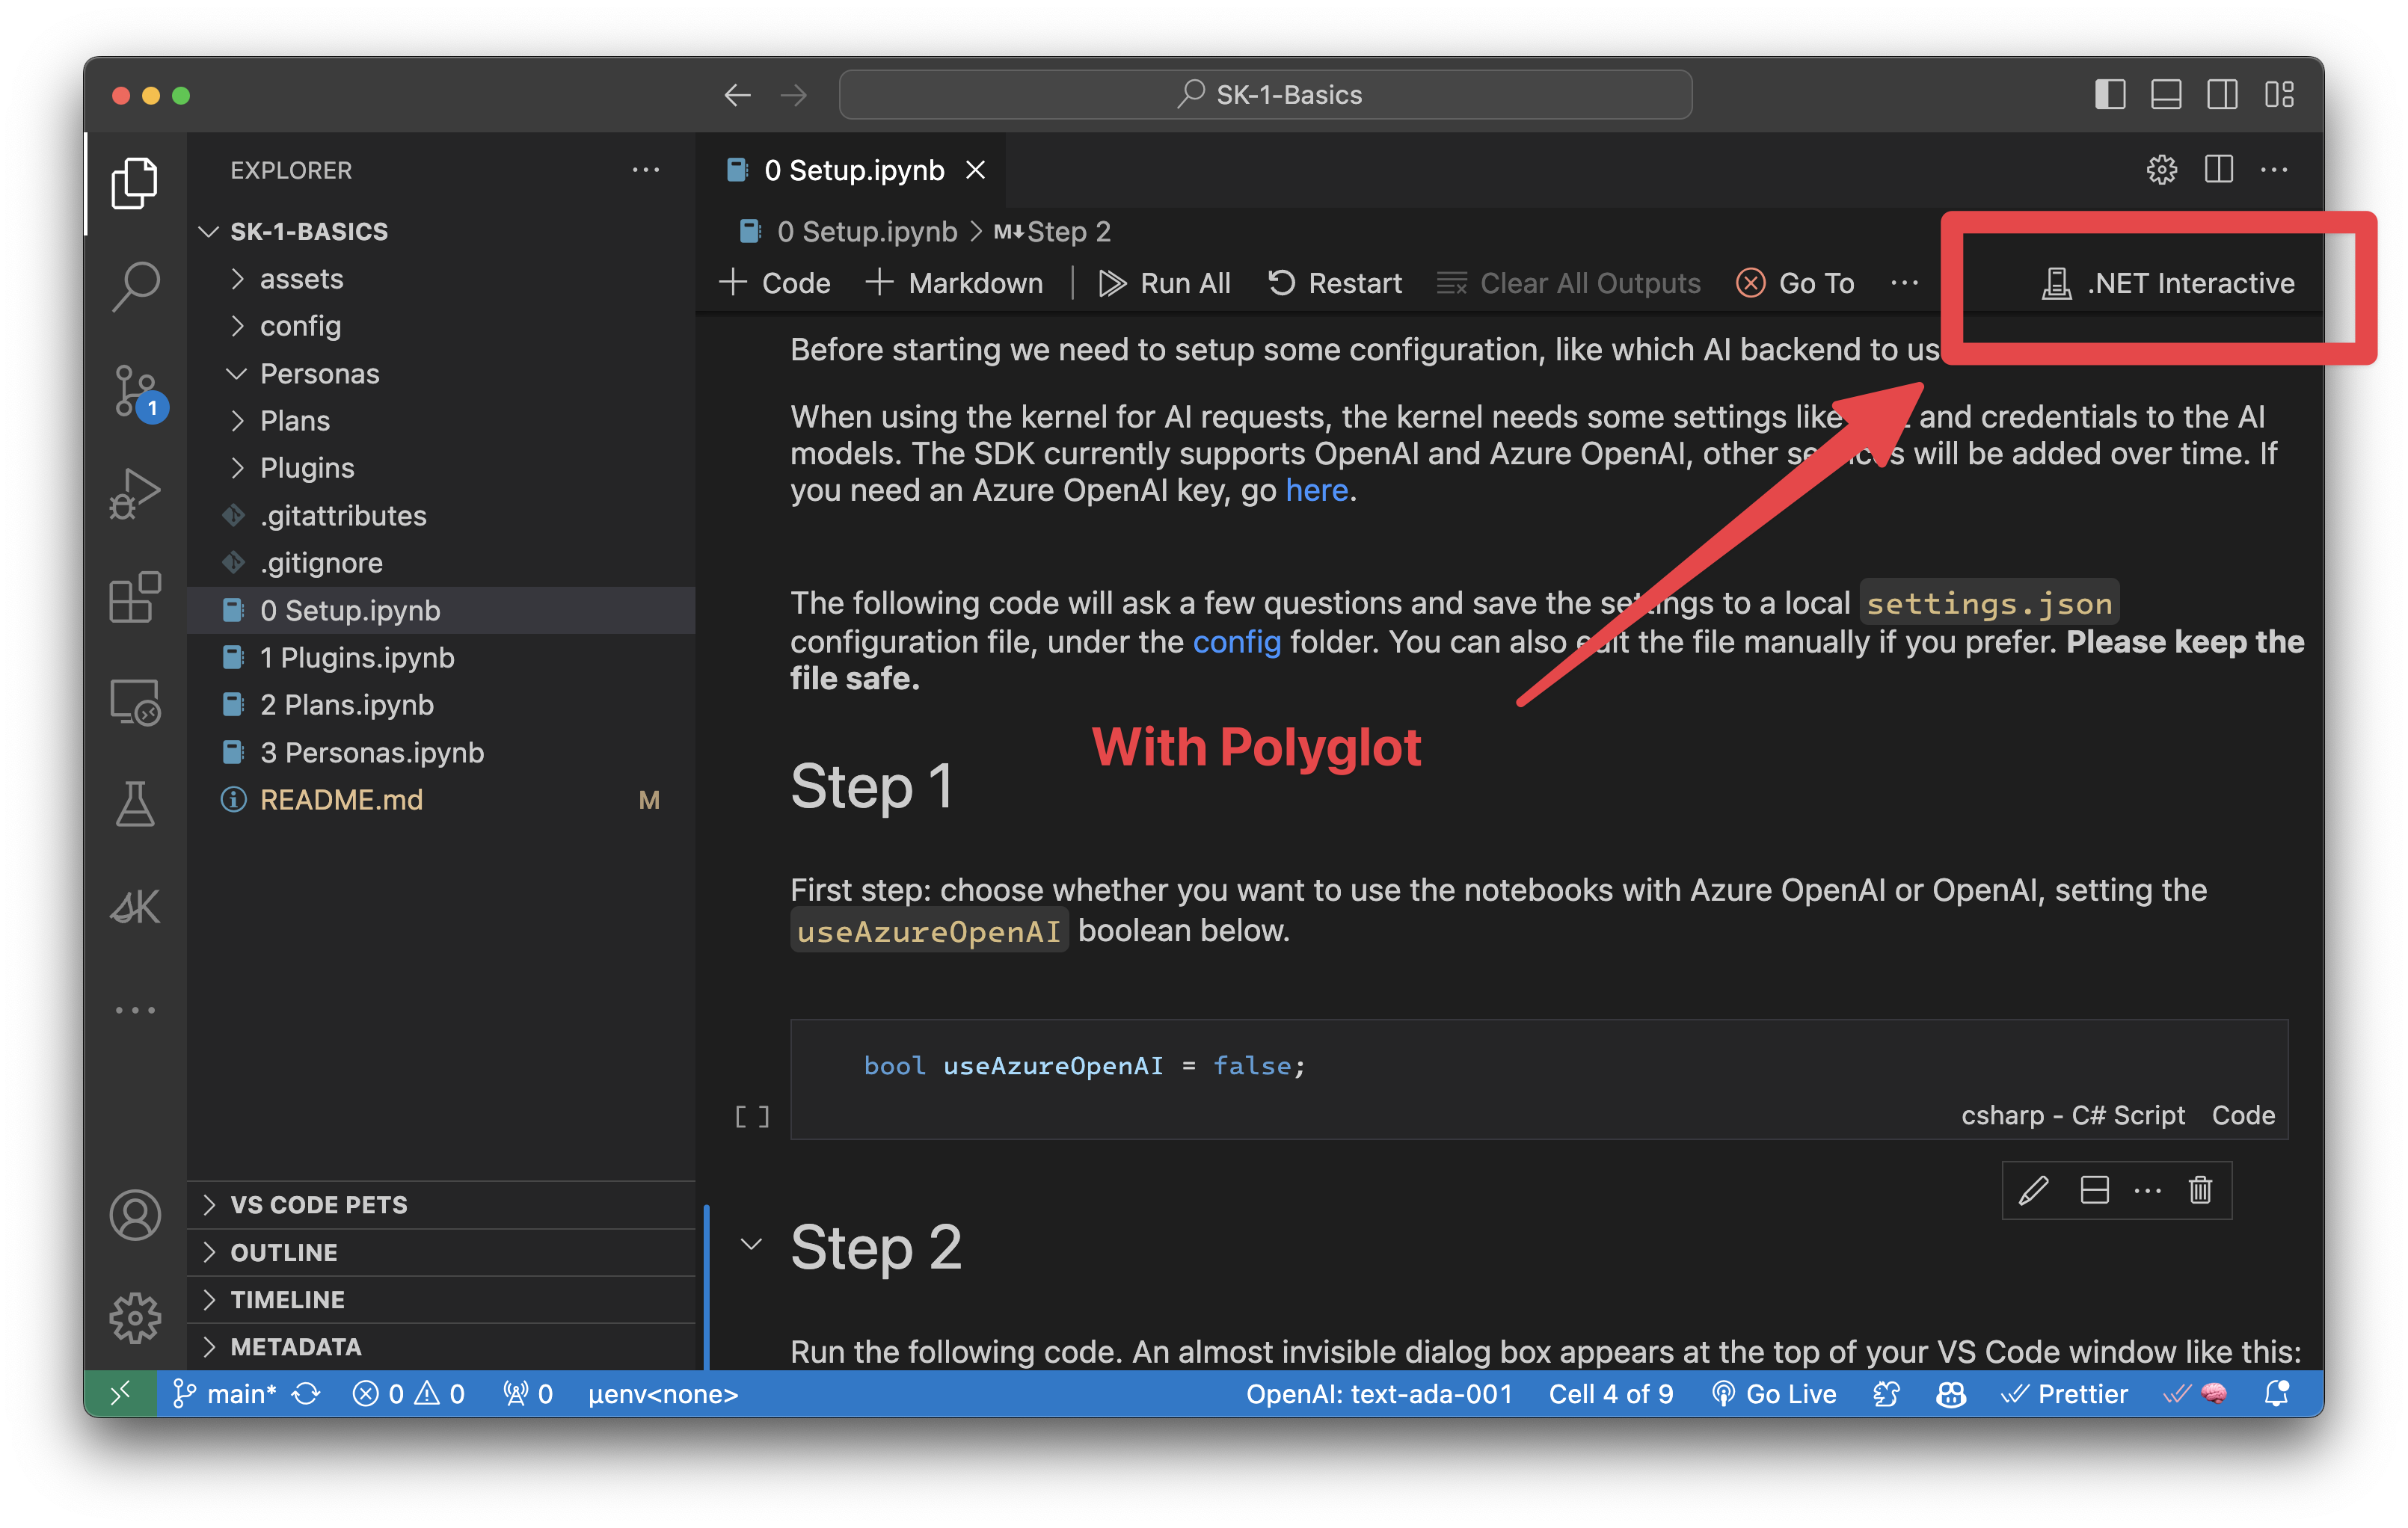Collapse the SK-1-BASICS root folder

[441, 232]
